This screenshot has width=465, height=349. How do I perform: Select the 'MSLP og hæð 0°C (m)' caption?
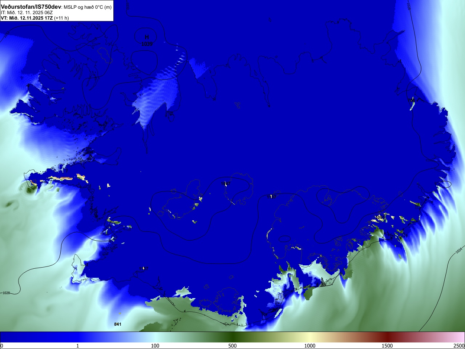pos(88,7)
